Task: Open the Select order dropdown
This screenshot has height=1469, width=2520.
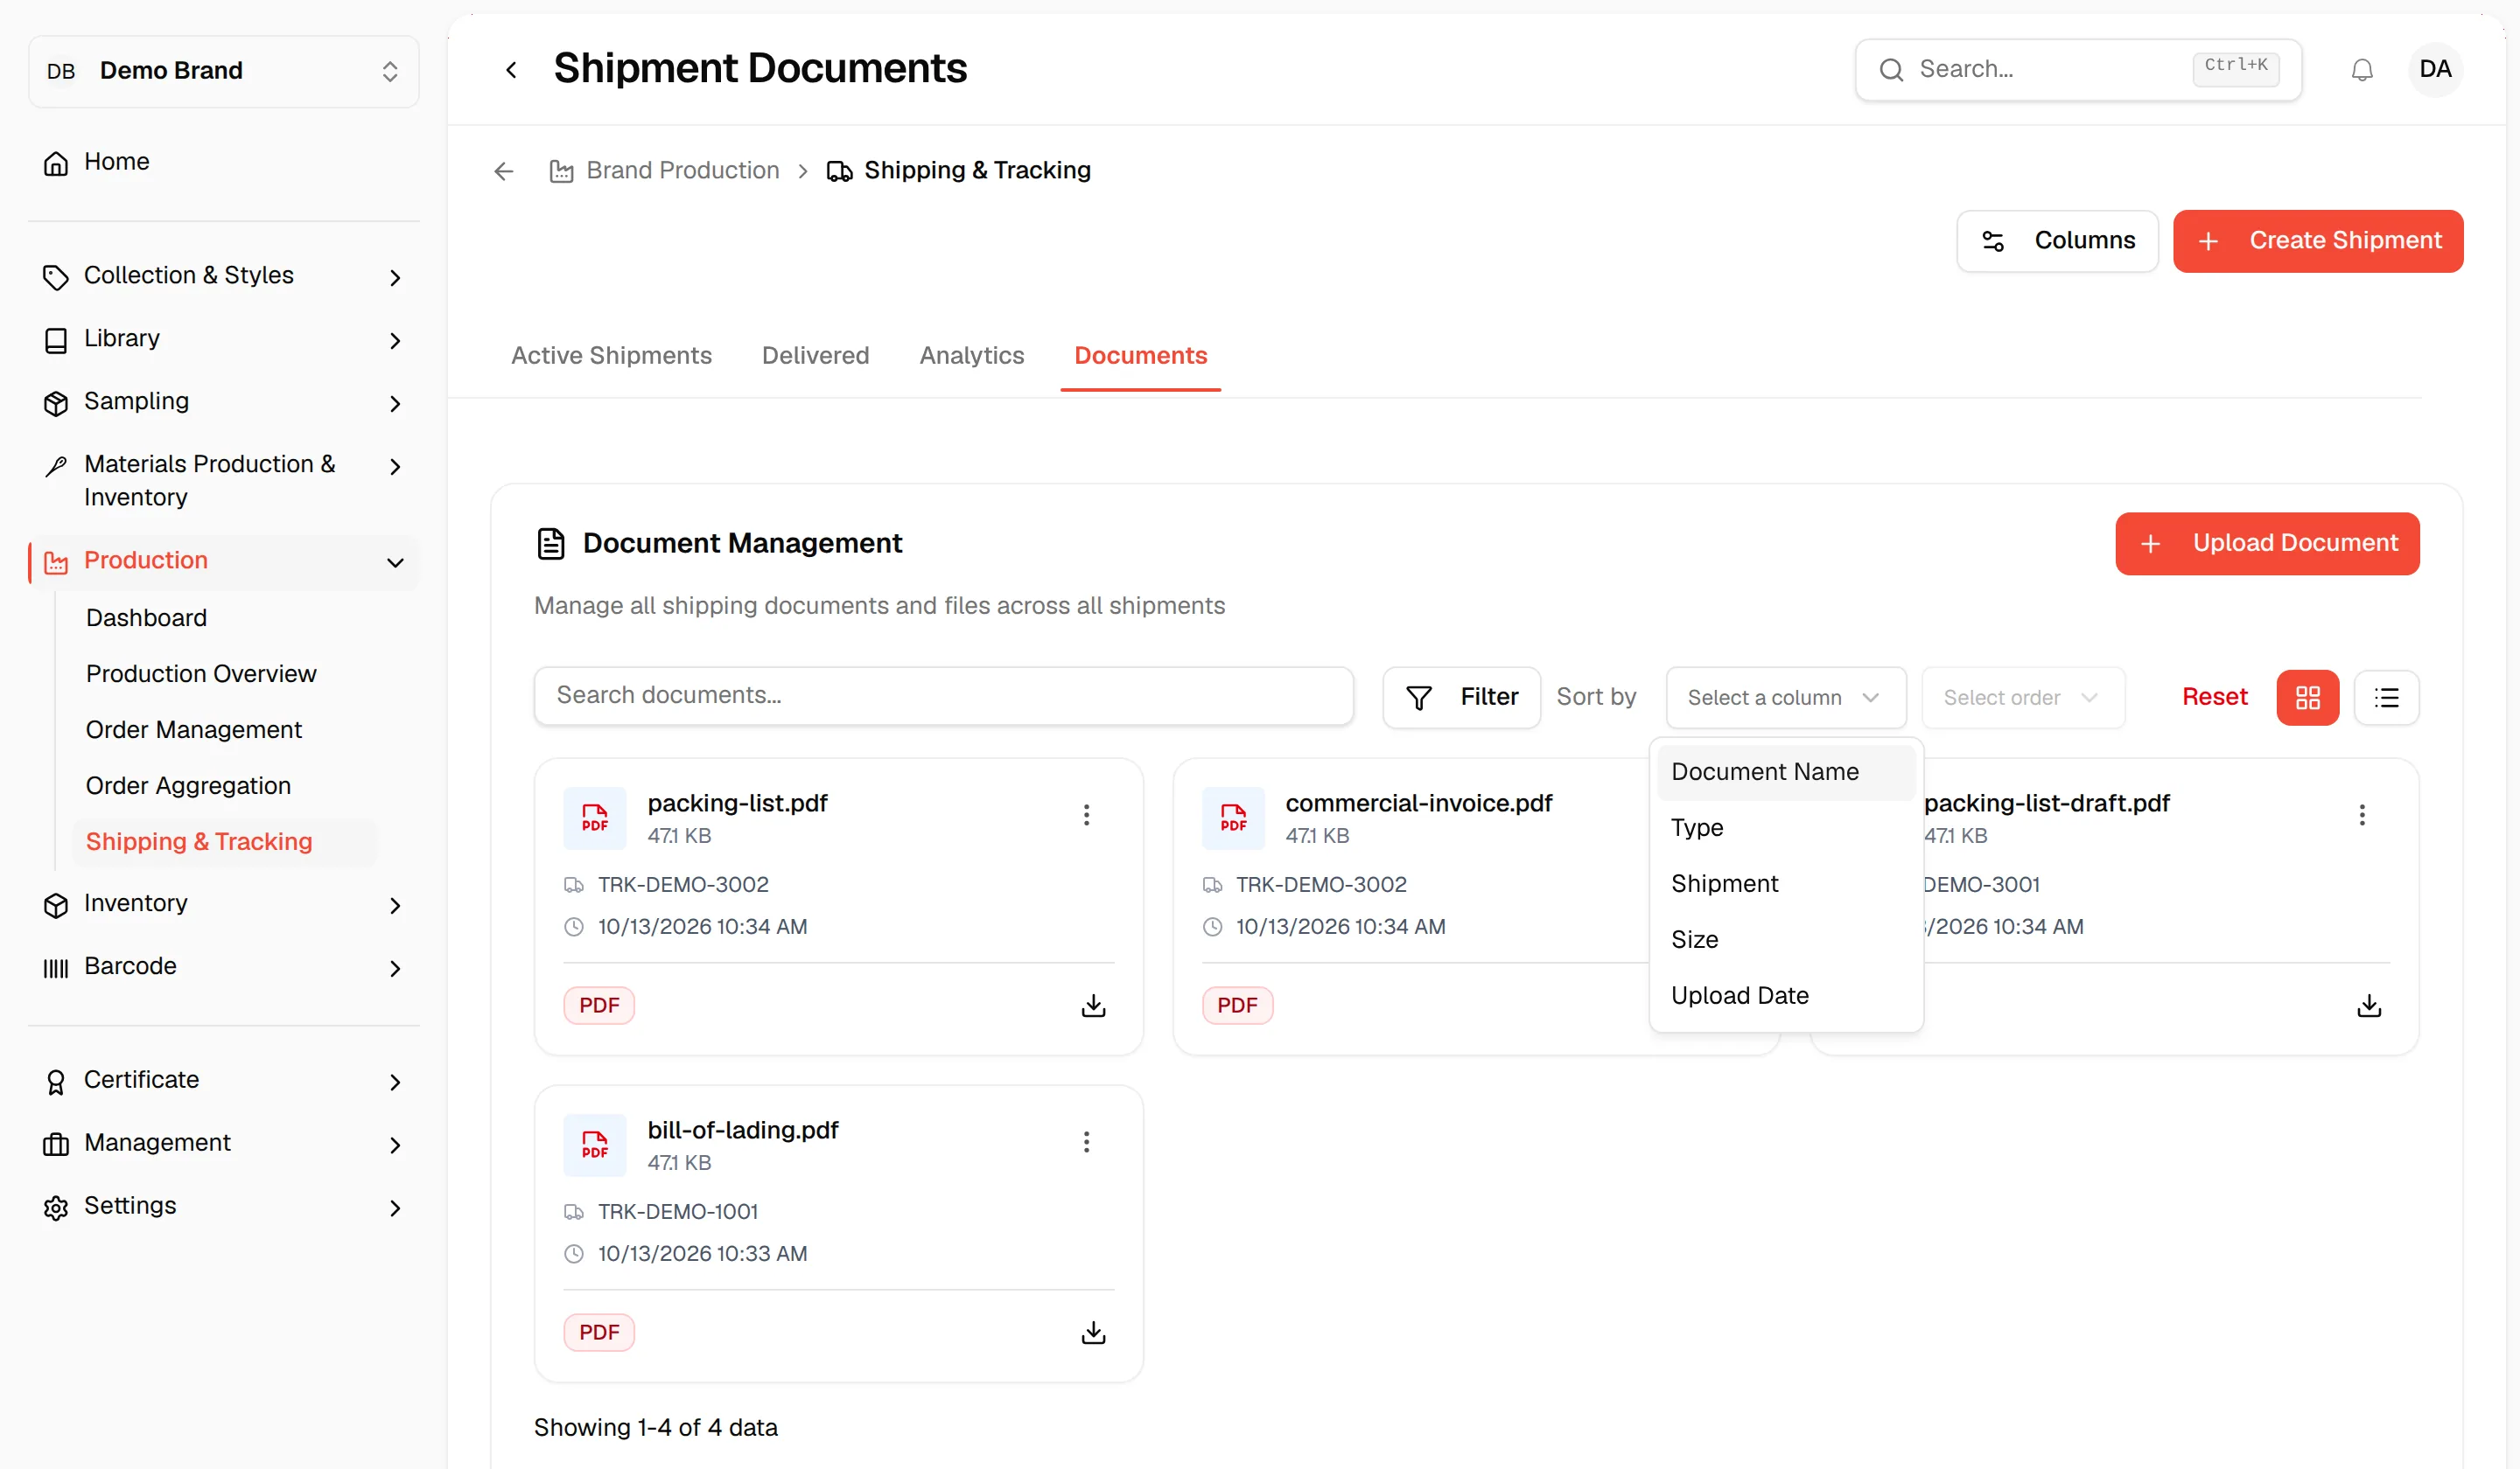Action: [2023, 698]
